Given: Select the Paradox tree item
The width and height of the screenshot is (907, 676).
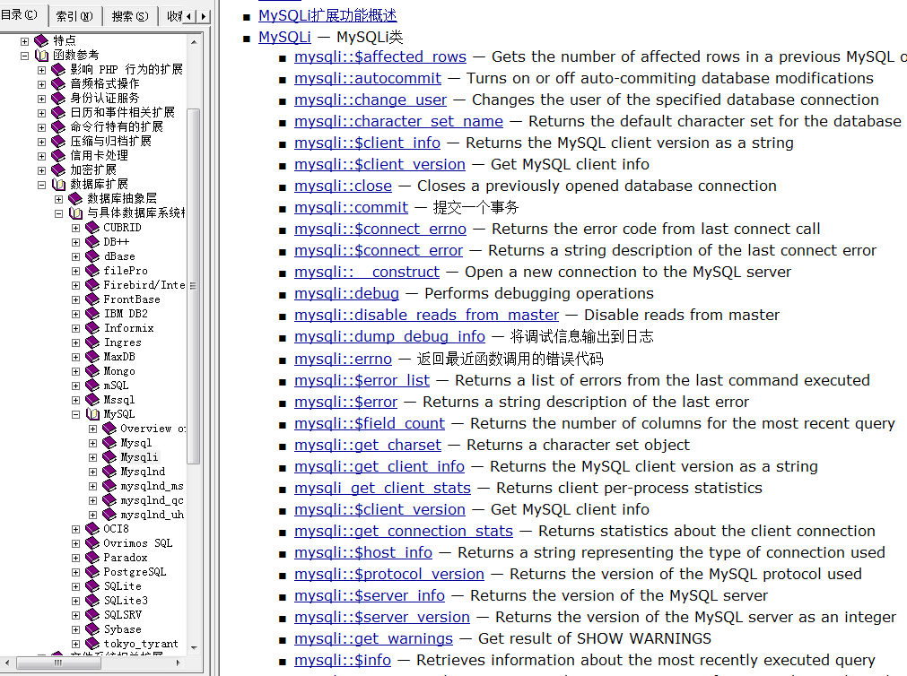Looking at the screenshot, I should 126,558.
